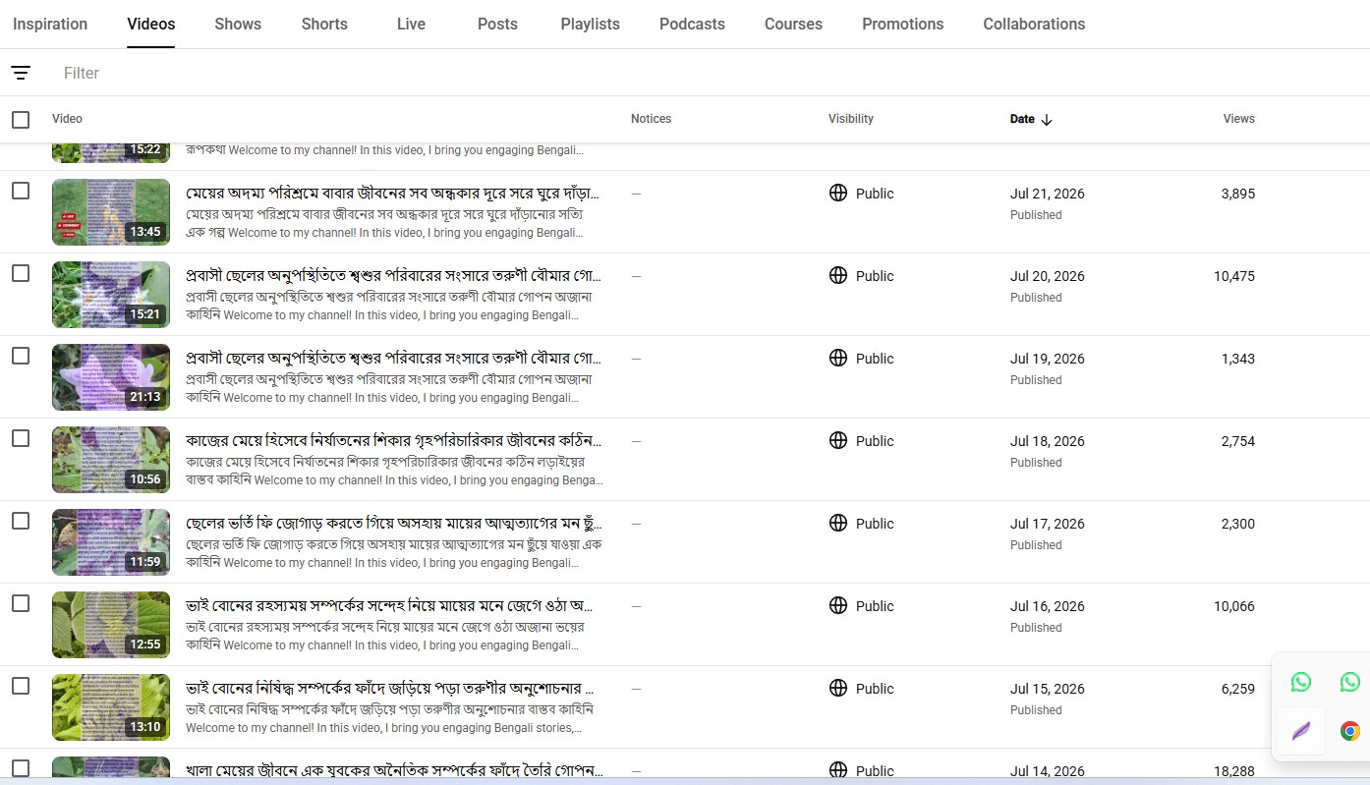Open the Playlists tab

(590, 24)
